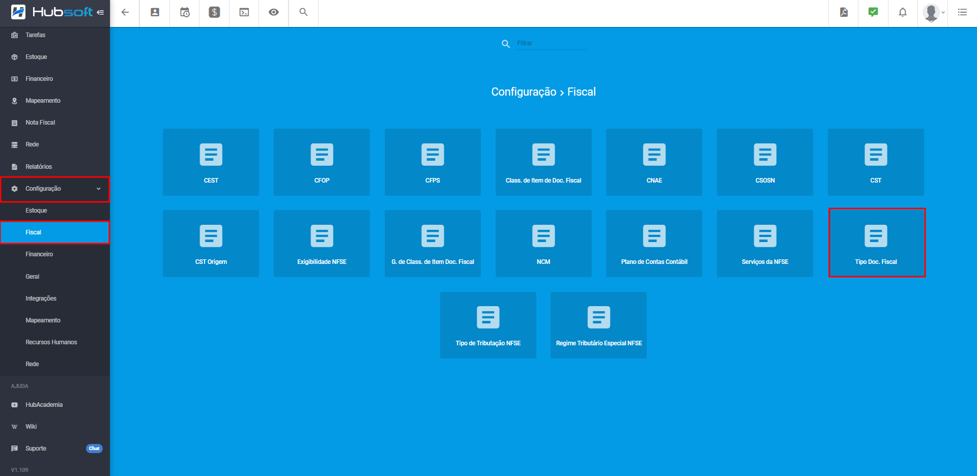Click the Filtrar input field
Viewport: 977px width, 476px height.
click(552, 44)
